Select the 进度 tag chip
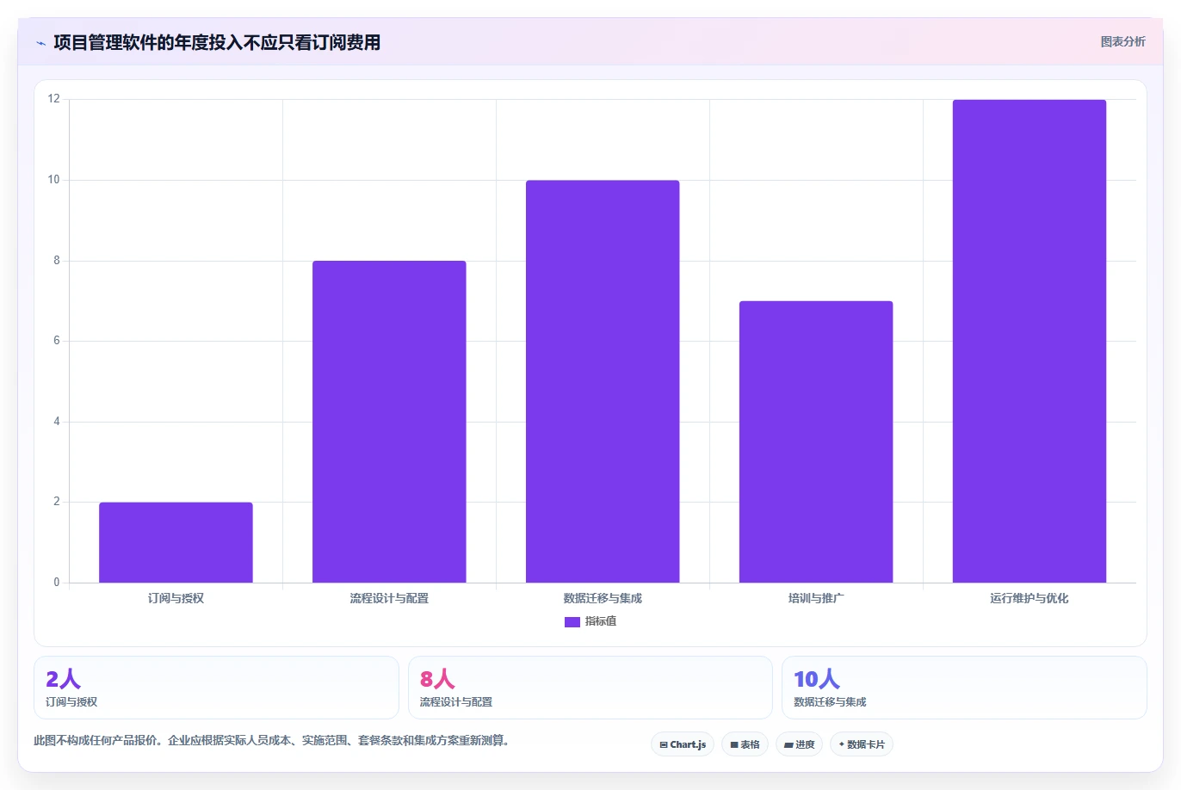1181x790 pixels. coord(800,744)
